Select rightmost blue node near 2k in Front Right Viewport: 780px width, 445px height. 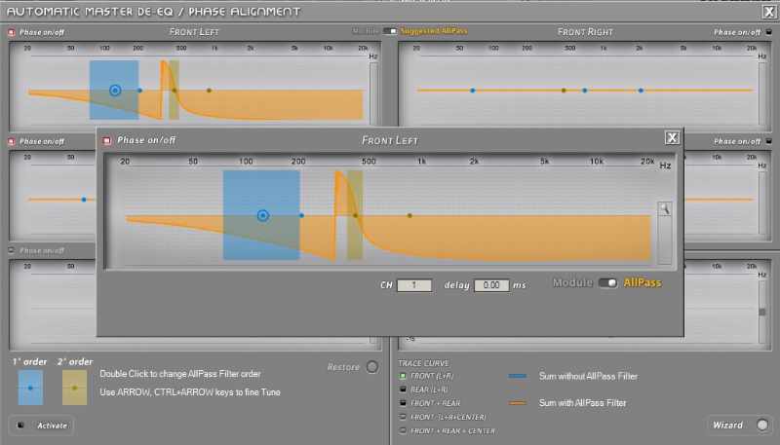click(641, 91)
